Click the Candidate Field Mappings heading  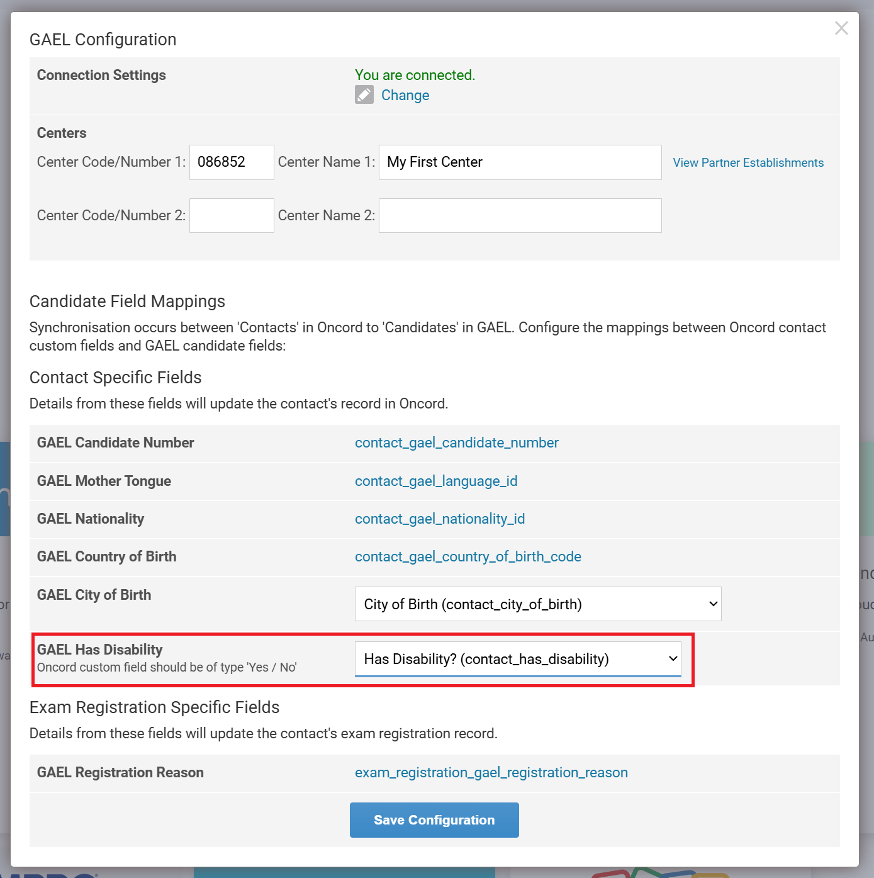point(127,301)
